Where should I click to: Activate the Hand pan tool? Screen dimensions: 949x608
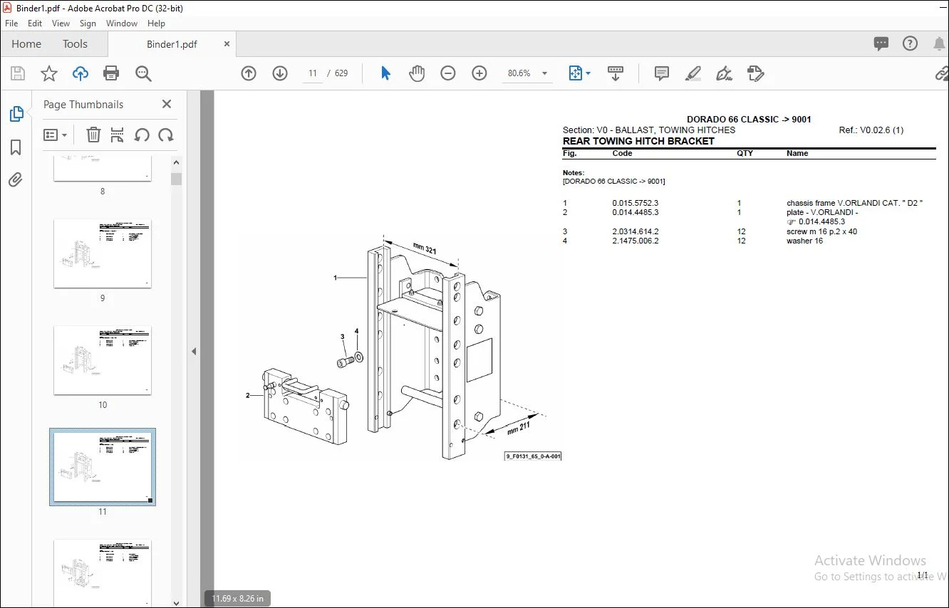[417, 73]
